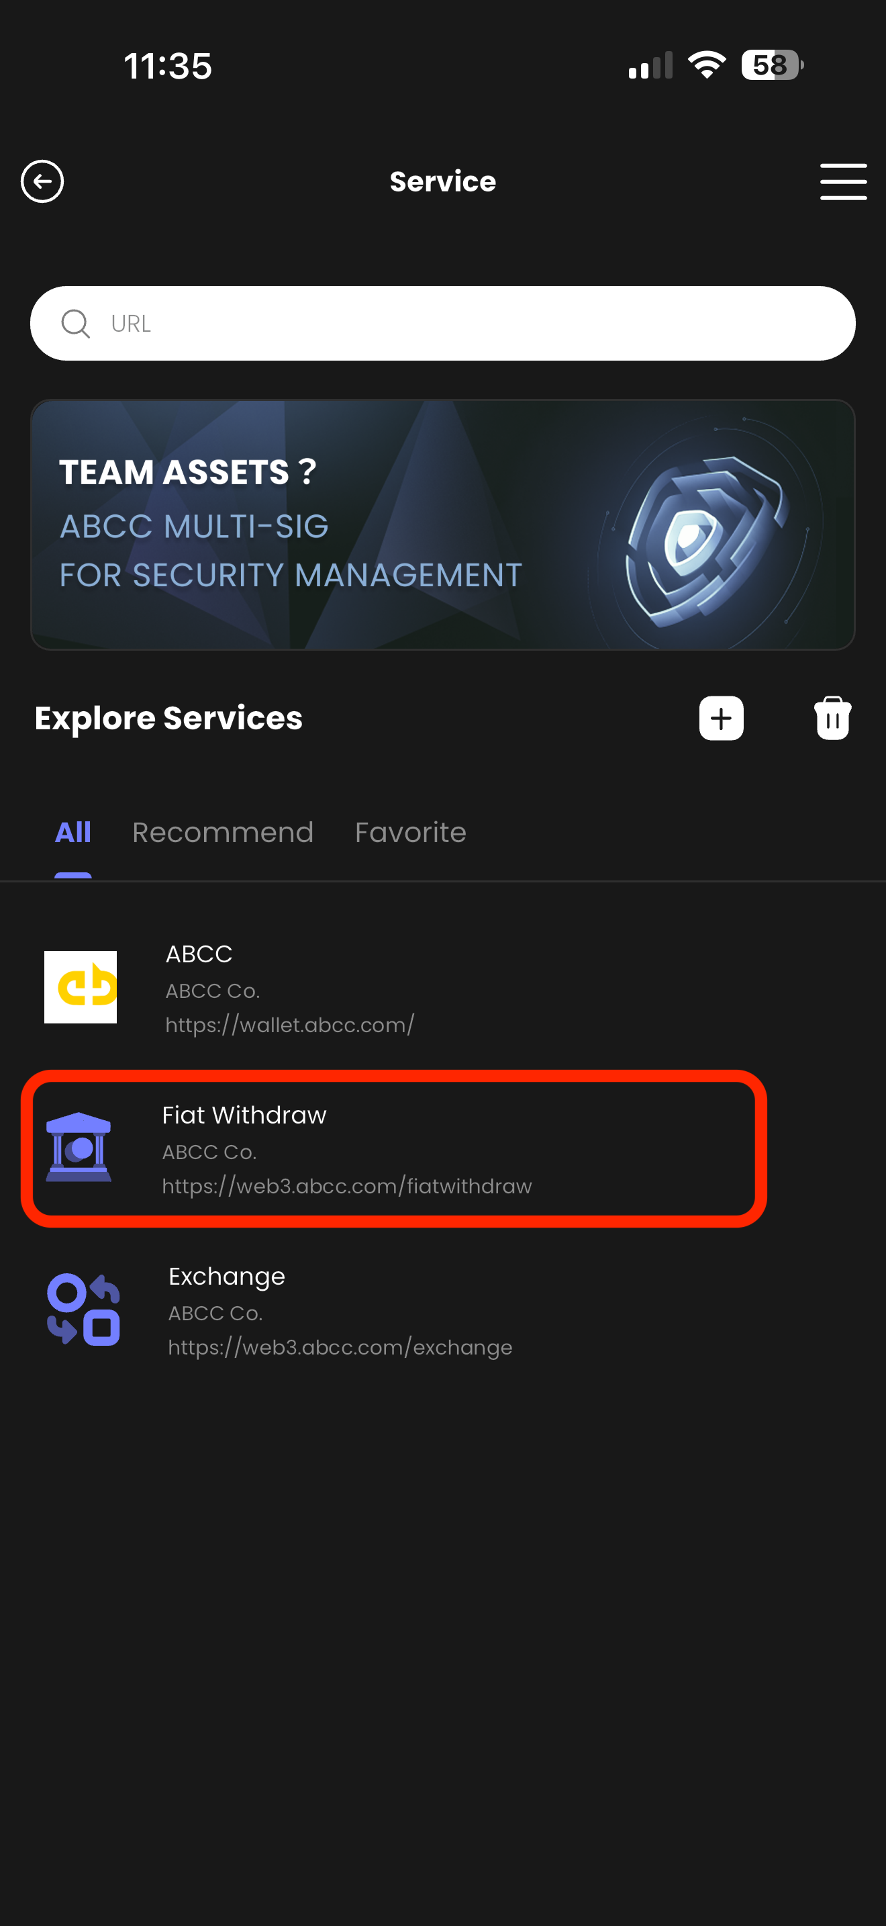The image size is (886, 1926).
Task: Select the Fiat Withdraw service title
Action: click(244, 1115)
